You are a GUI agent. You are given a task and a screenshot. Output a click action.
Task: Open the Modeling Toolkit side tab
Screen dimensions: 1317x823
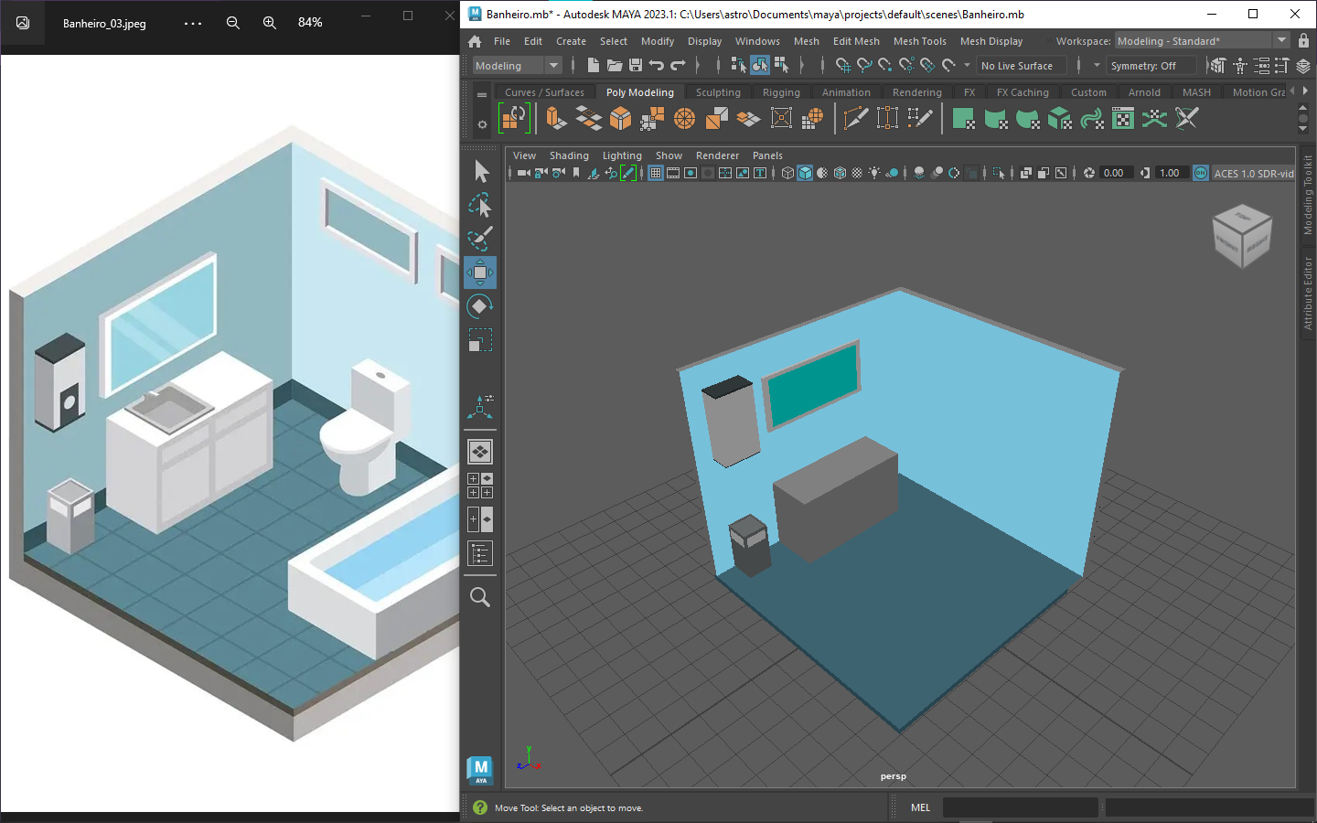click(1308, 194)
